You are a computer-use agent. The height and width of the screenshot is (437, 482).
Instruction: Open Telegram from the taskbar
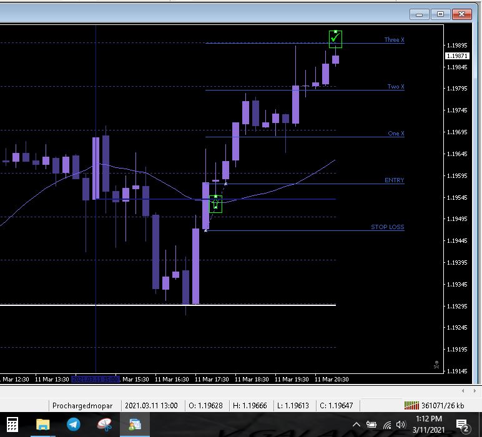[x=74, y=425]
